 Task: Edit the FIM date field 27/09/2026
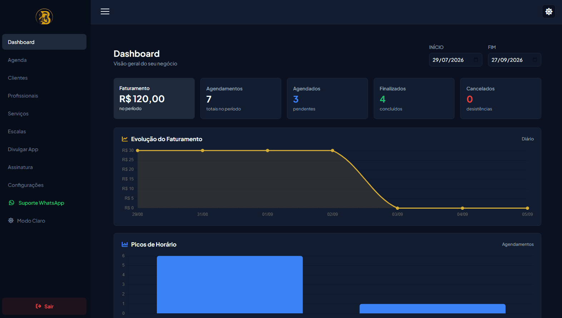pos(514,60)
